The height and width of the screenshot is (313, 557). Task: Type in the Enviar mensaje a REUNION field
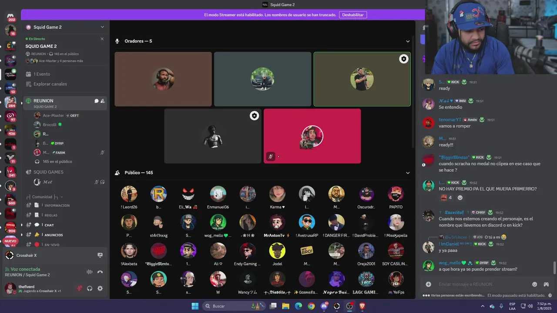click(483, 284)
